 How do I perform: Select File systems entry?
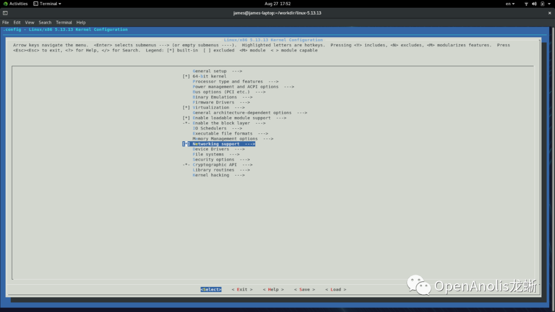216,154
